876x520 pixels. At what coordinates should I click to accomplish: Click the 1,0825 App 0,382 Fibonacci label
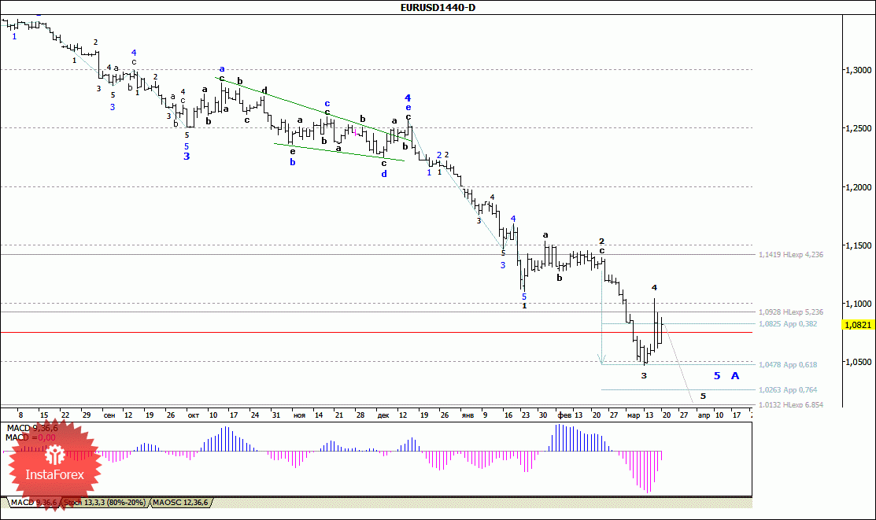click(x=788, y=323)
